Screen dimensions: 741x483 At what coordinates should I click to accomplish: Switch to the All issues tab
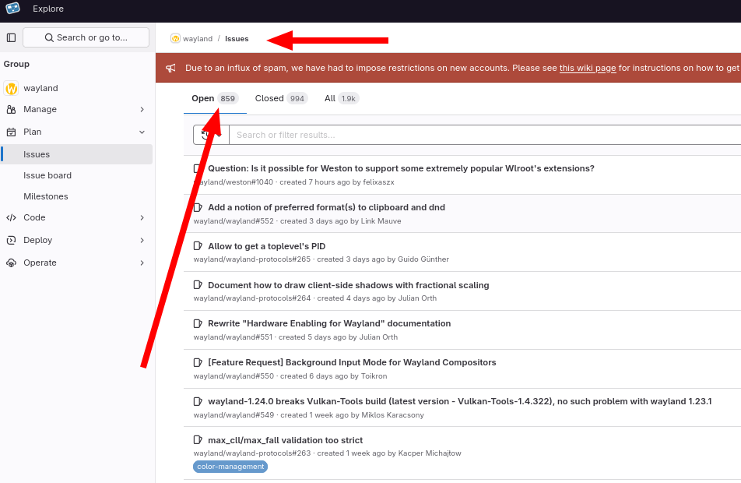(342, 98)
